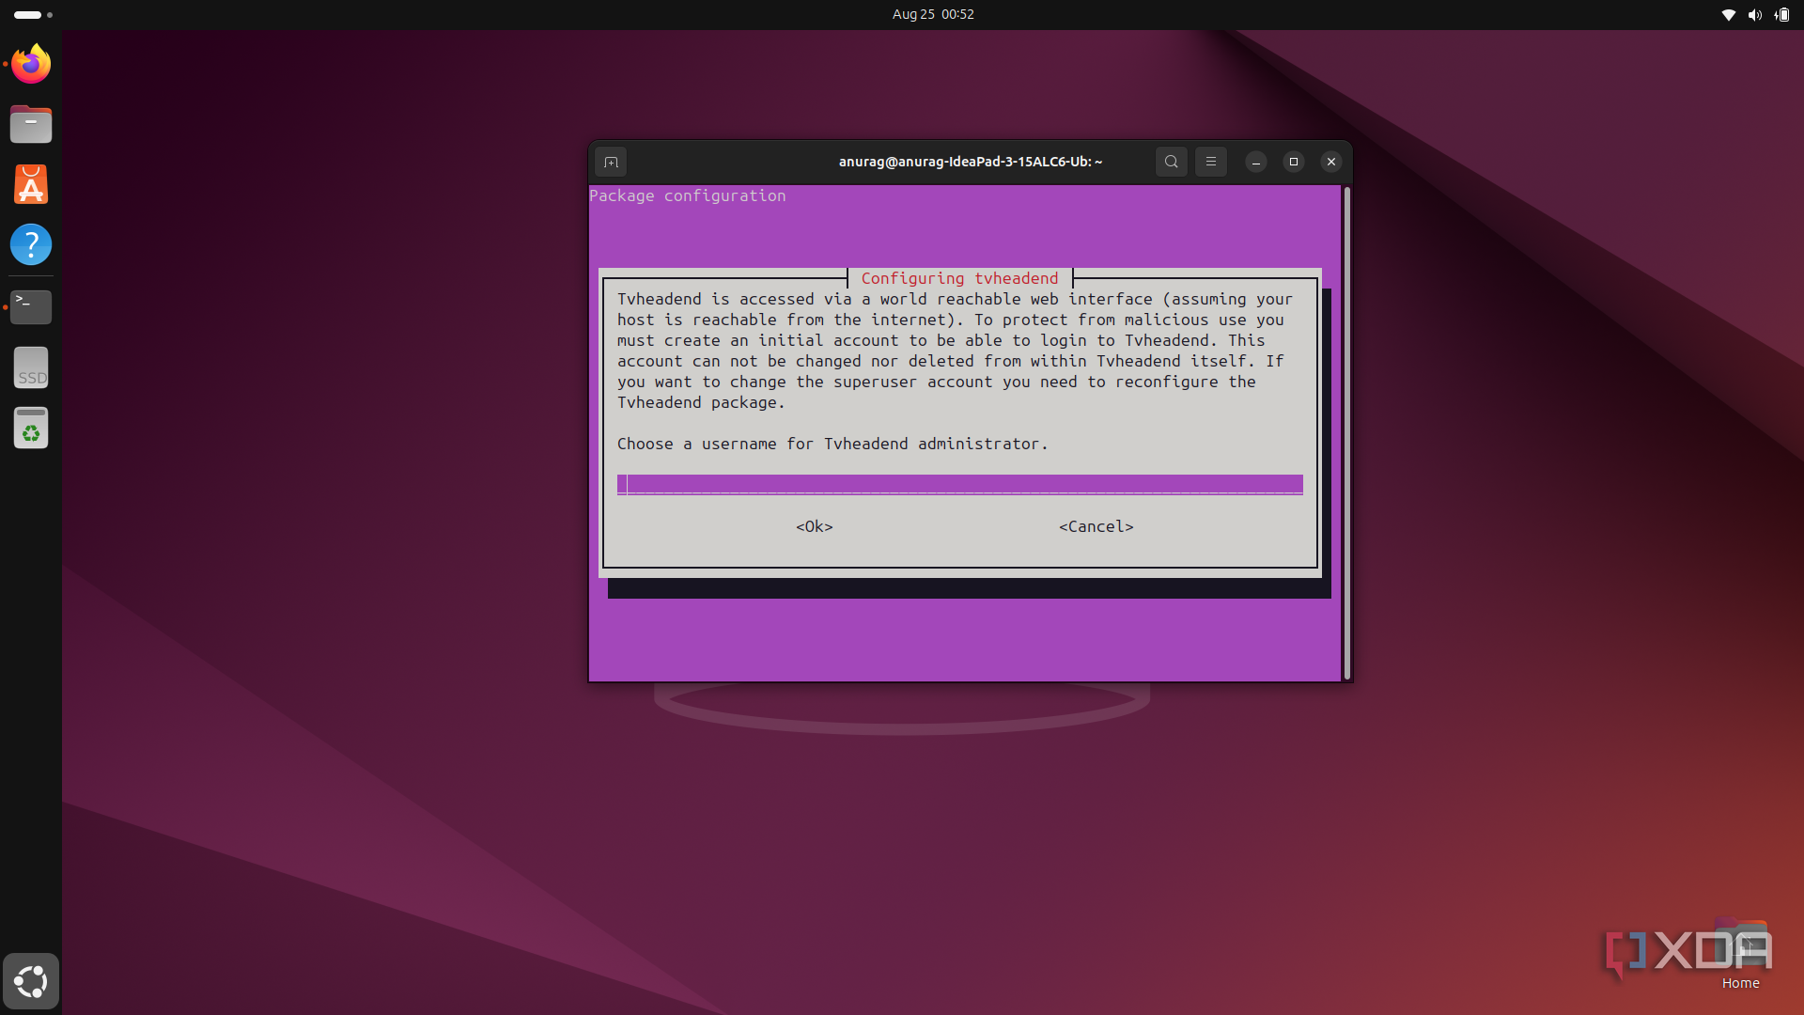This screenshot has height=1015, width=1804.
Task: Open the date and time calendar menu
Action: (932, 14)
